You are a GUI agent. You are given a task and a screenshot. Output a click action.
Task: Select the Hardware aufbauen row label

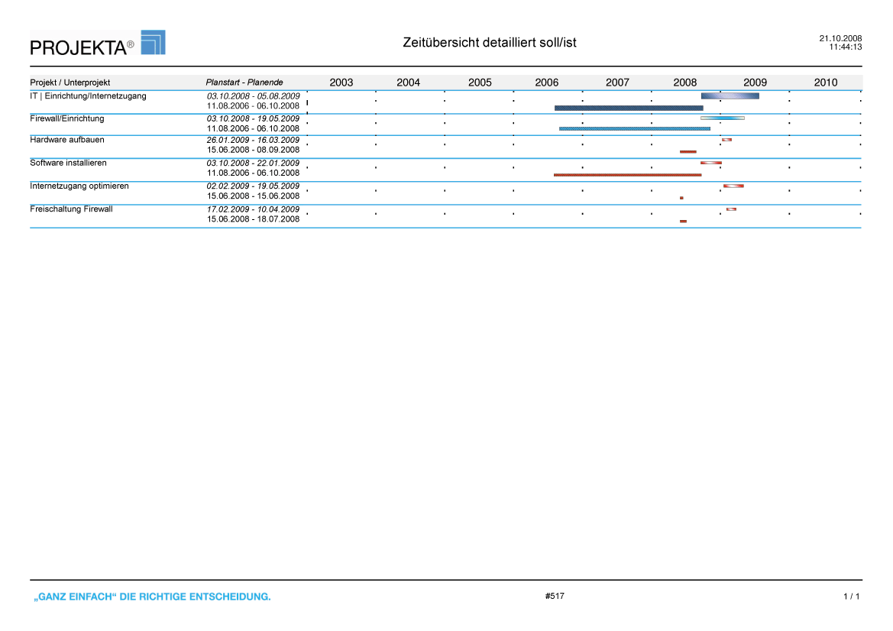[67, 141]
